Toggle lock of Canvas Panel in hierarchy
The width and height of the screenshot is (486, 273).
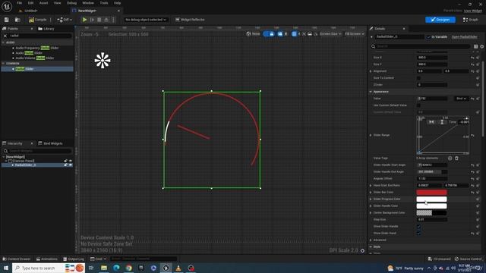tap(65, 161)
